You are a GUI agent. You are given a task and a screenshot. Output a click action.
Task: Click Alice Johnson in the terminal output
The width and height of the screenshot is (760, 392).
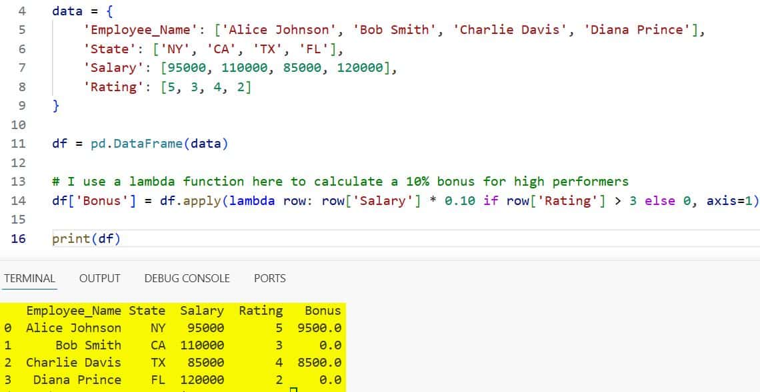[74, 327]
